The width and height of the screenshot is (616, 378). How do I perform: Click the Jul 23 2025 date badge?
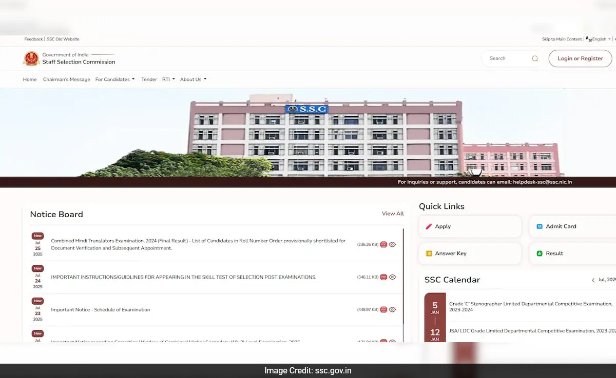pos(37,309)
